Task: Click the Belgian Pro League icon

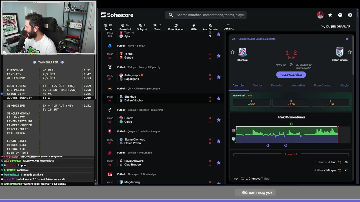Action: 110,153
